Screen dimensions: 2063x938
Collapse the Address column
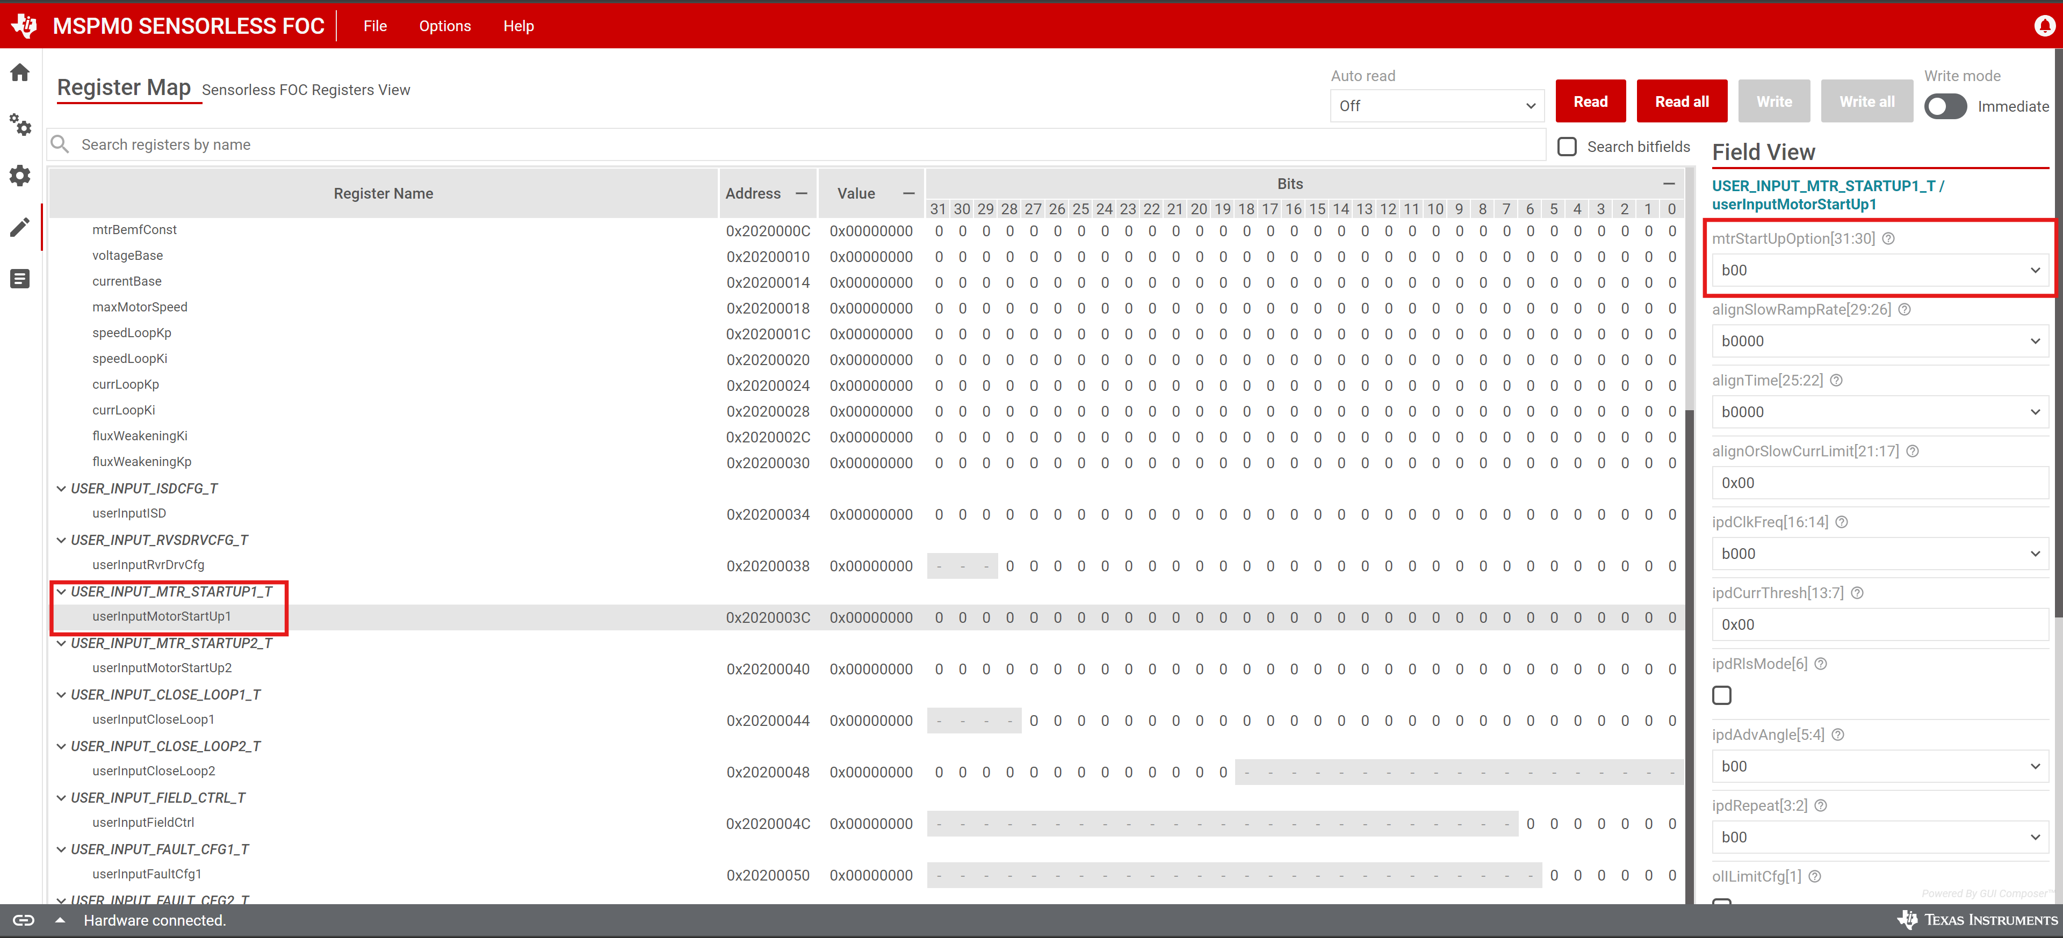[x=801, y=194]
